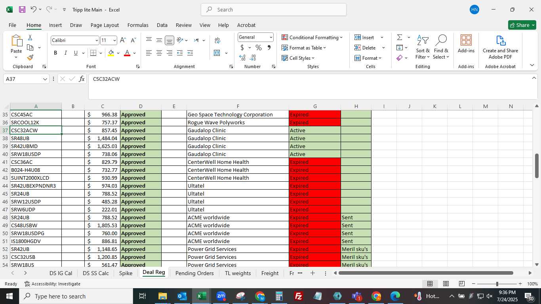
Task: Expand Format as Table menu
Action: click(x=304, y=47)
